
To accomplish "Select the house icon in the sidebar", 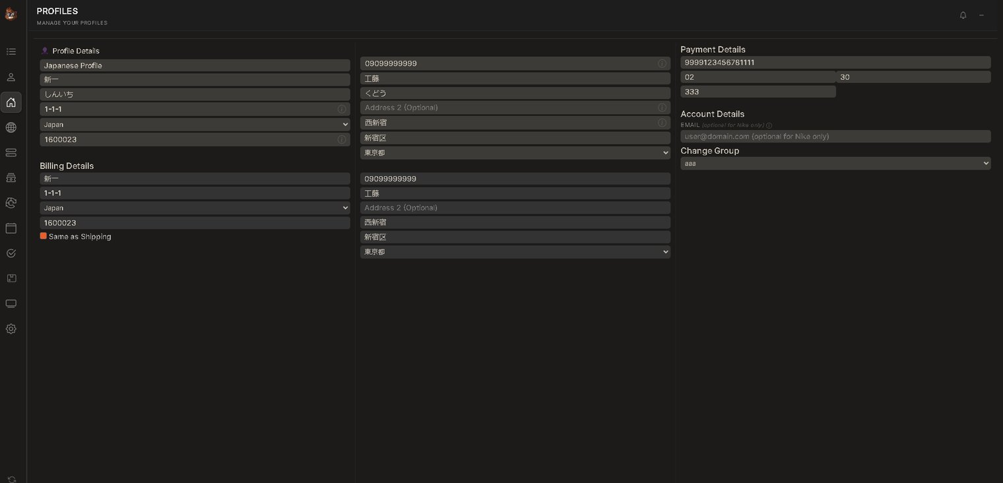I will [x=11, y=102].
